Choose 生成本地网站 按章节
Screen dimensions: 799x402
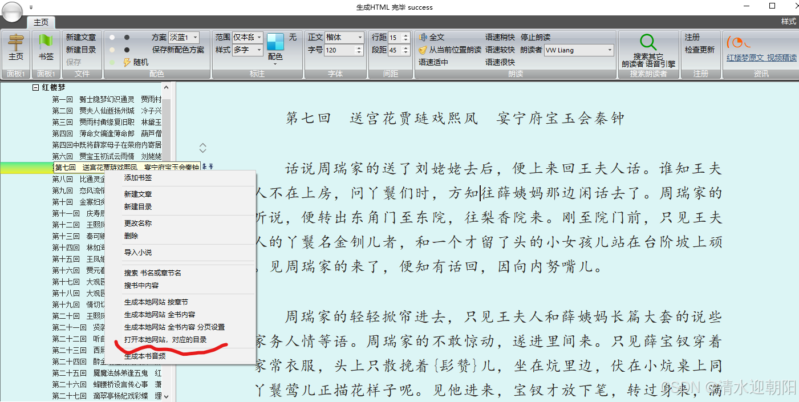click(x=156, y=302)
